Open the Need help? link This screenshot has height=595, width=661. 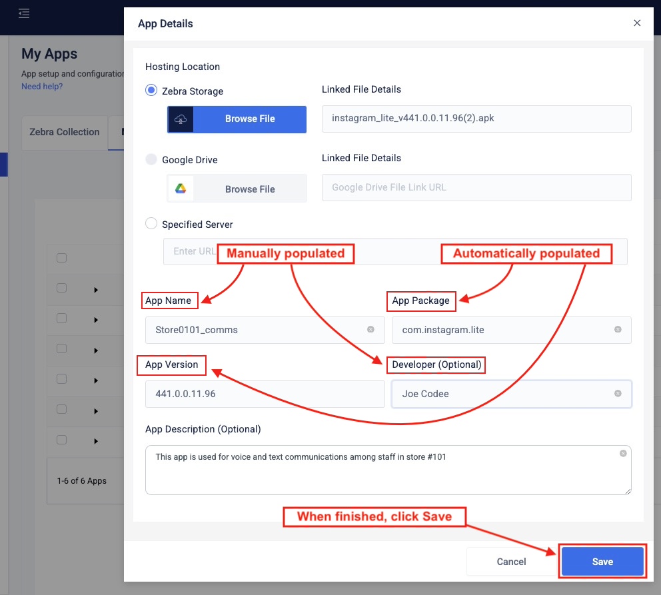point(42,87)
